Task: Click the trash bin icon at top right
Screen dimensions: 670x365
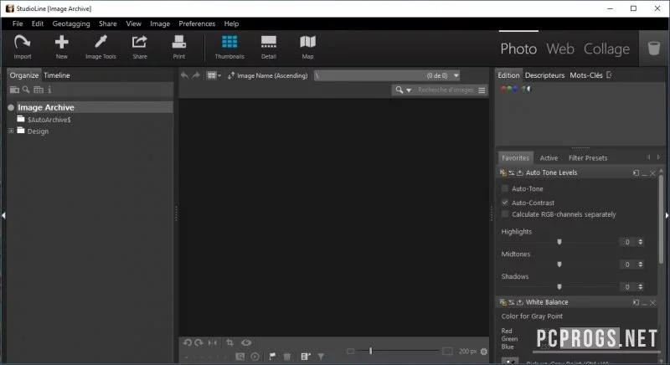Action: click(654, 49)
